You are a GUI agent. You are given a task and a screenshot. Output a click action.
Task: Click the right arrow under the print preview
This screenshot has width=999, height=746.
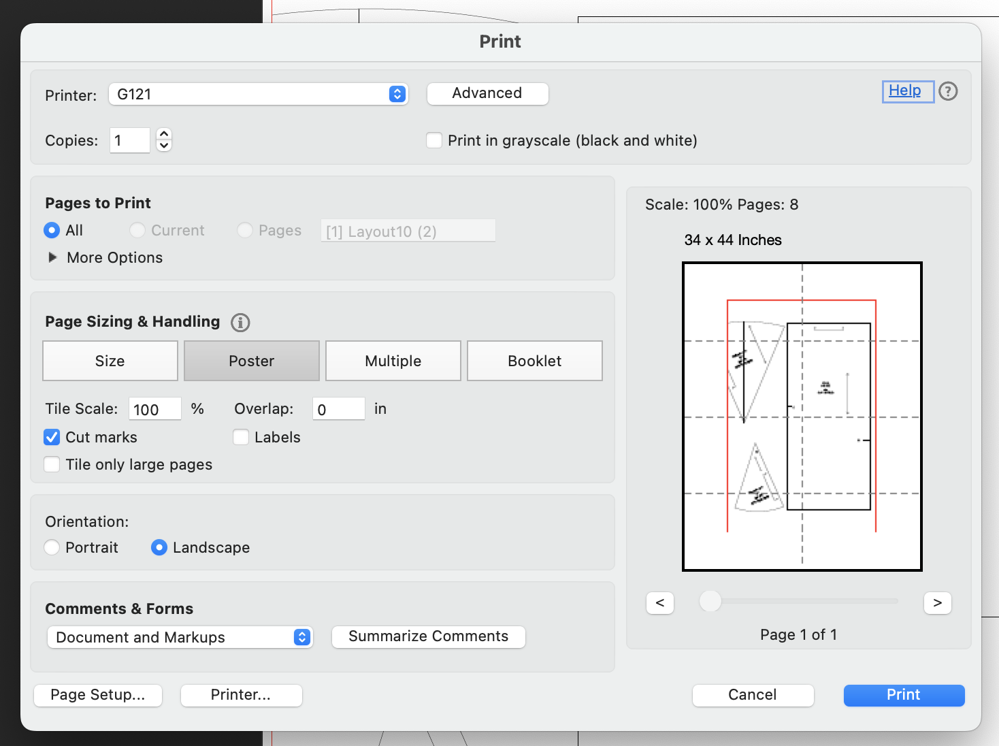937,603
